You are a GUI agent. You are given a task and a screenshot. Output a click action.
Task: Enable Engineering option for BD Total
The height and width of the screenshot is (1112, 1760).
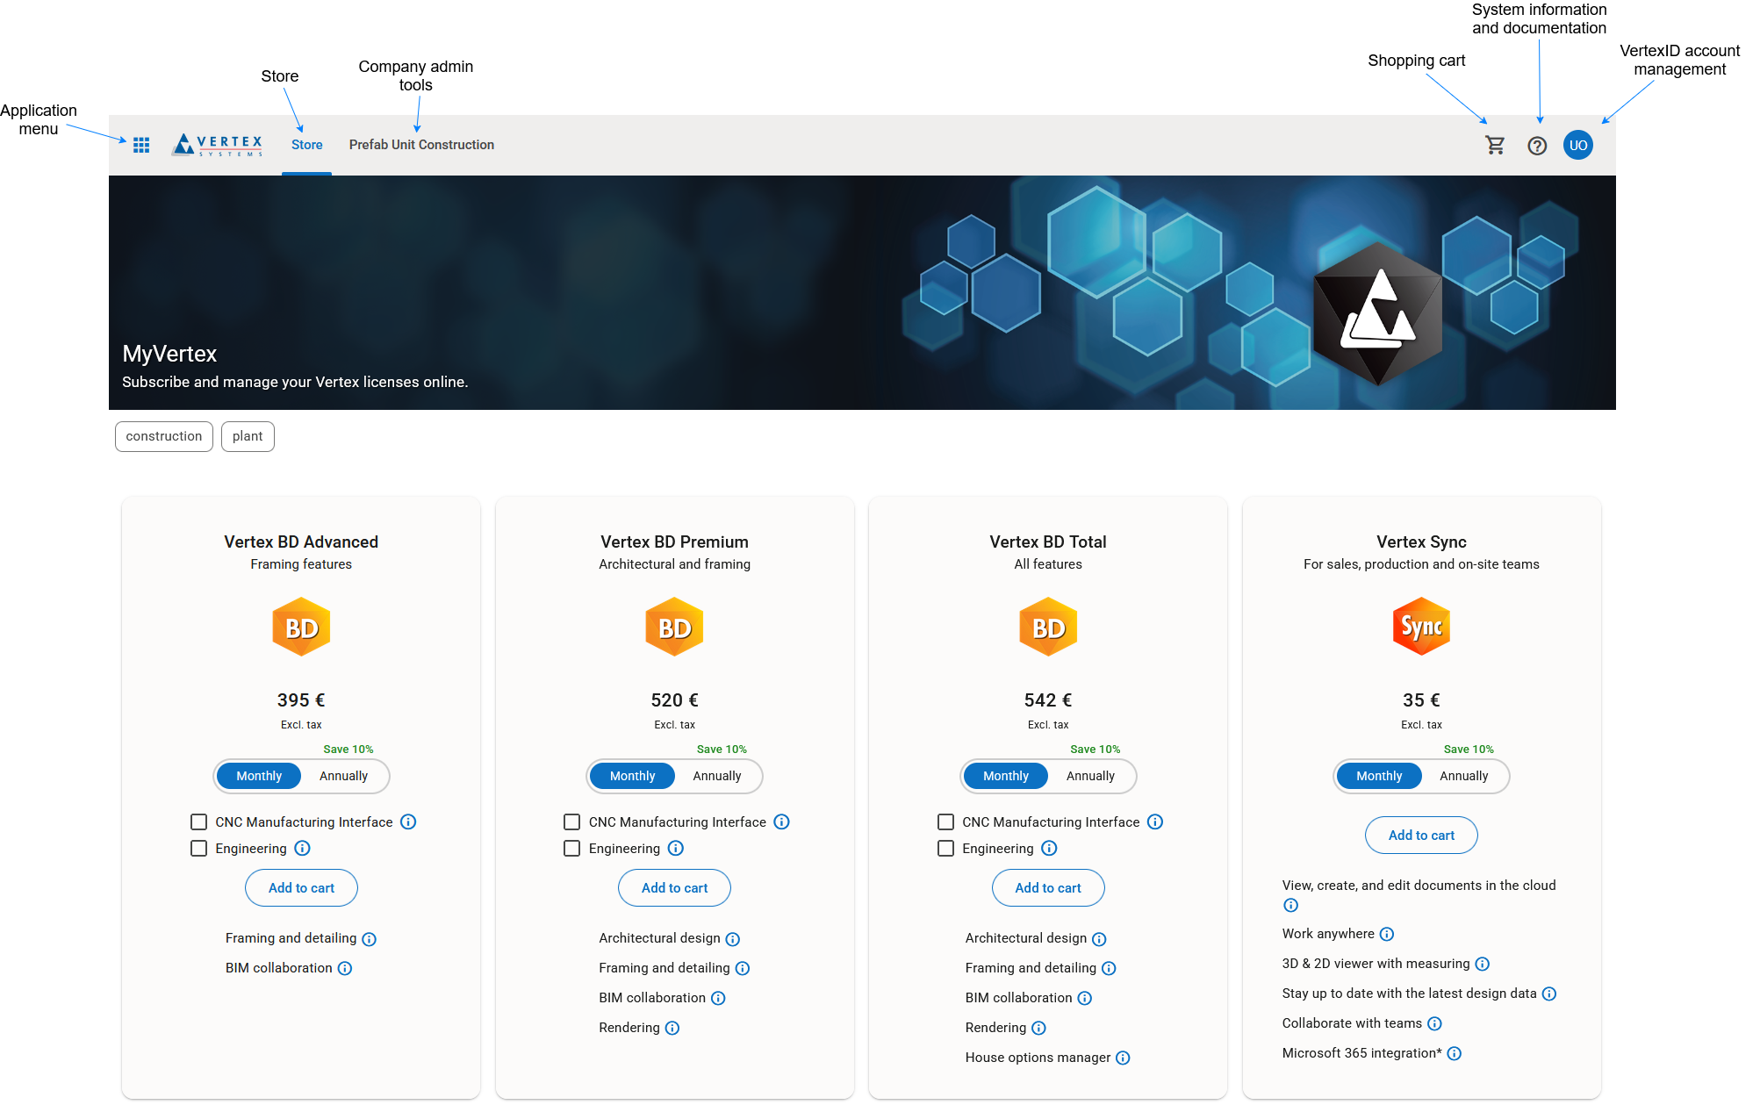946,849
